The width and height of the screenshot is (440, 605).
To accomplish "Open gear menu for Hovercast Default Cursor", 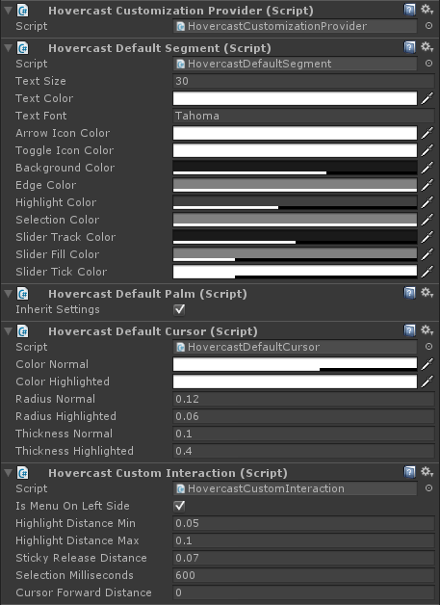I will (x=427, y=330).
